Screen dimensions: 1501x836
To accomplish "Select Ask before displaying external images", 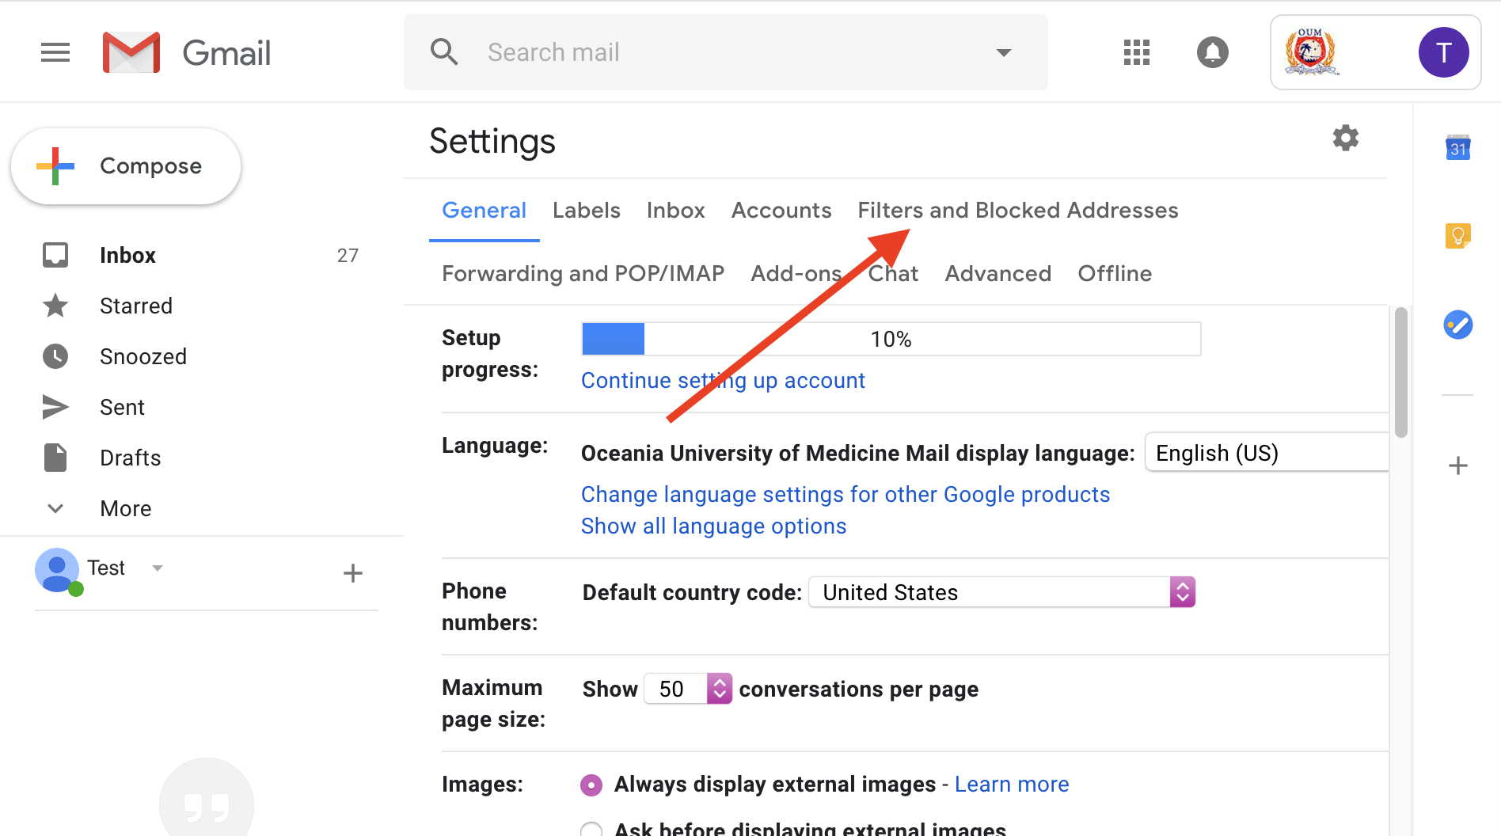I will [591, 829].
